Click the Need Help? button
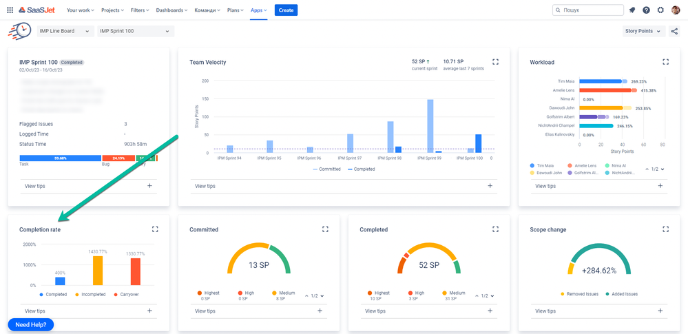The width and height of the screenshot is (688, 334). (x=31, y=325)
